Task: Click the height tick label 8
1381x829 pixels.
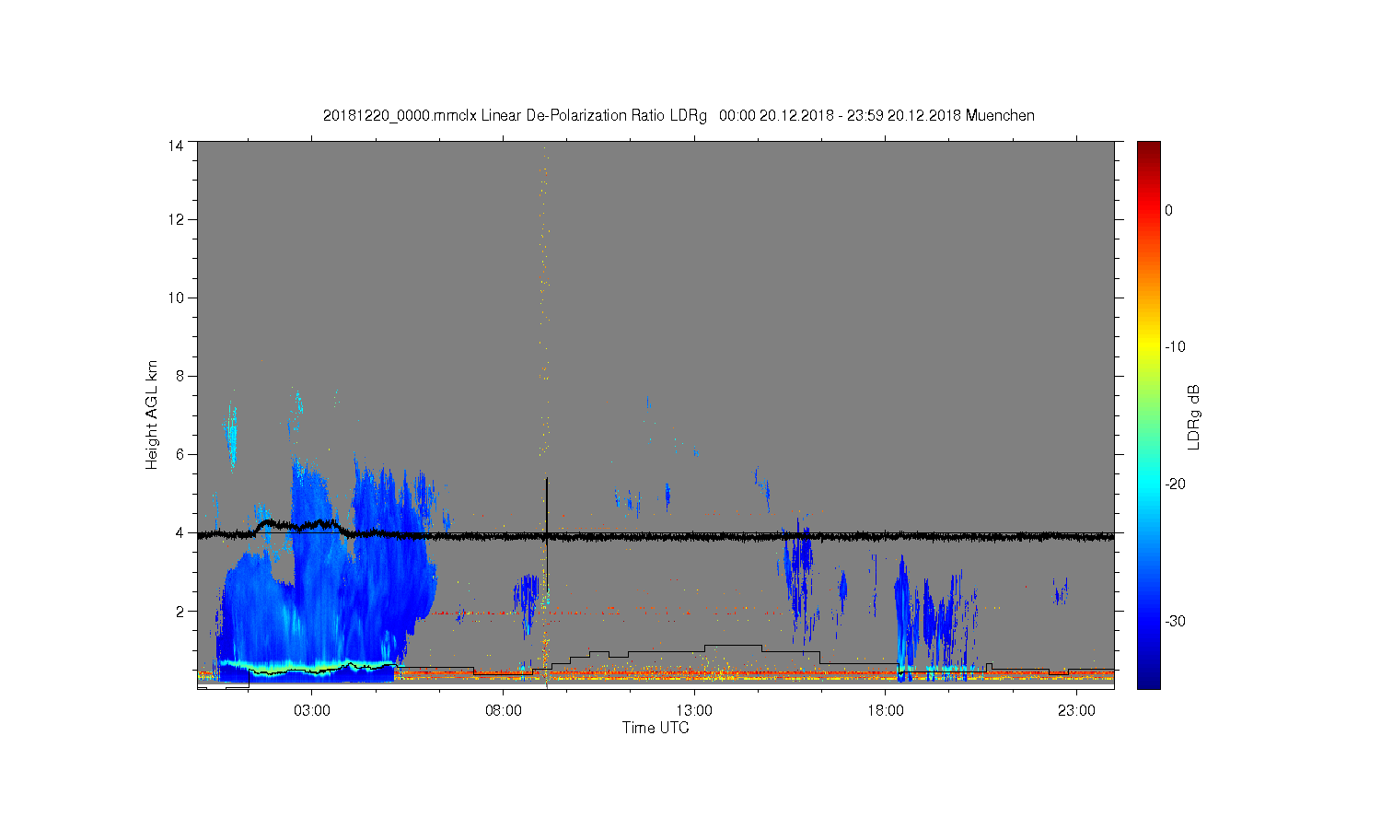Action: pyautogui.click(x=179, y=376)
